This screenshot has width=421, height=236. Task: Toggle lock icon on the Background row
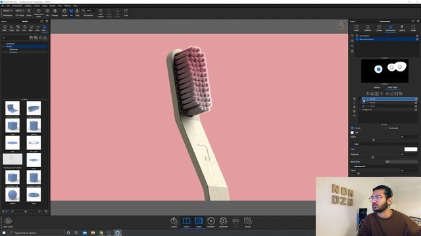tap(416, 109)
